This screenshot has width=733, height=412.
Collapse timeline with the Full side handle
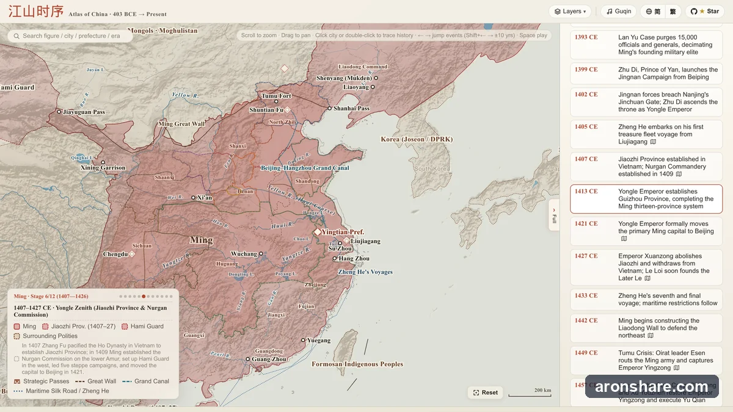[554, 215]
